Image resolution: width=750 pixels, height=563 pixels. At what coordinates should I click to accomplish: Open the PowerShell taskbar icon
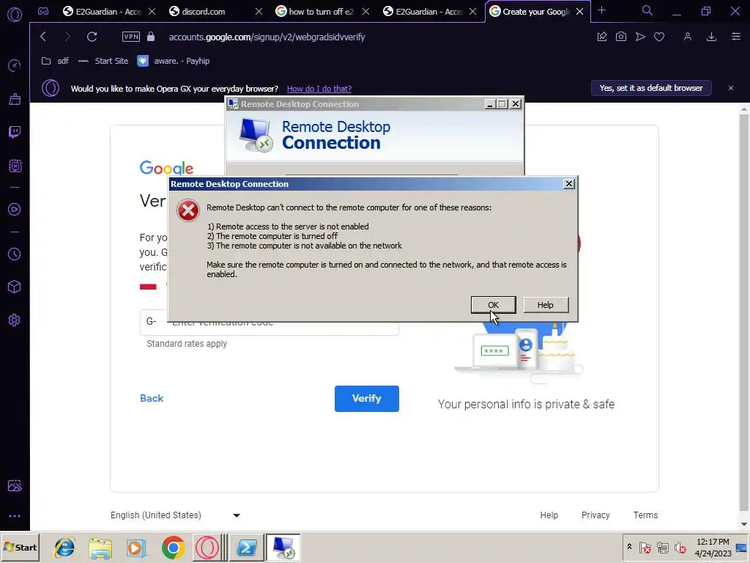click(x=247, y=548)
